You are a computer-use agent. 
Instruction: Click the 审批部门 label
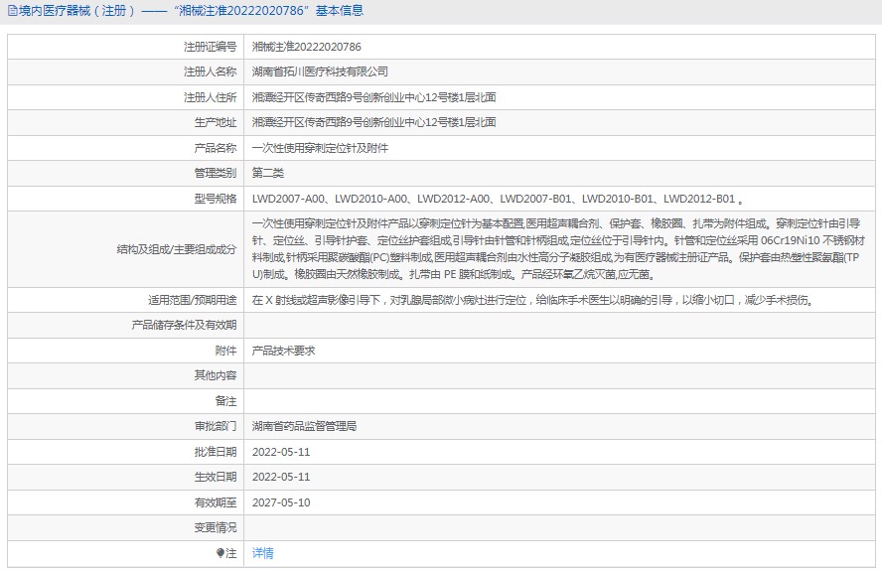pos(216,426)
